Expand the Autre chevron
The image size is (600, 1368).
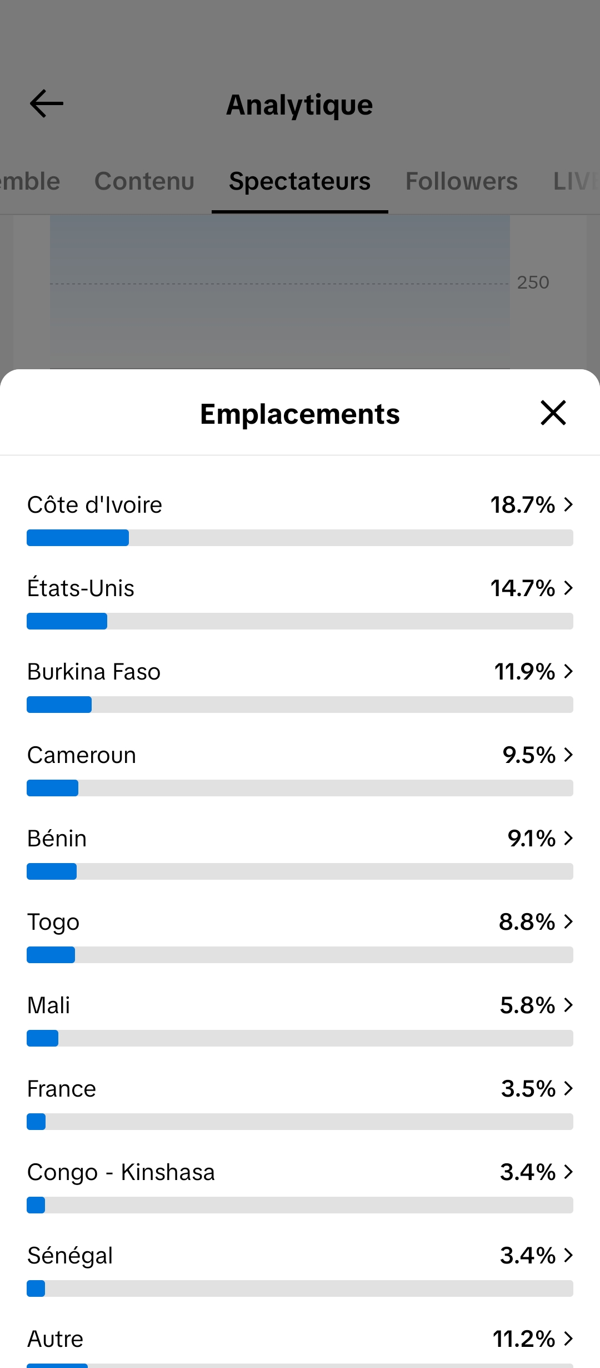click(x=568, y=1339)
